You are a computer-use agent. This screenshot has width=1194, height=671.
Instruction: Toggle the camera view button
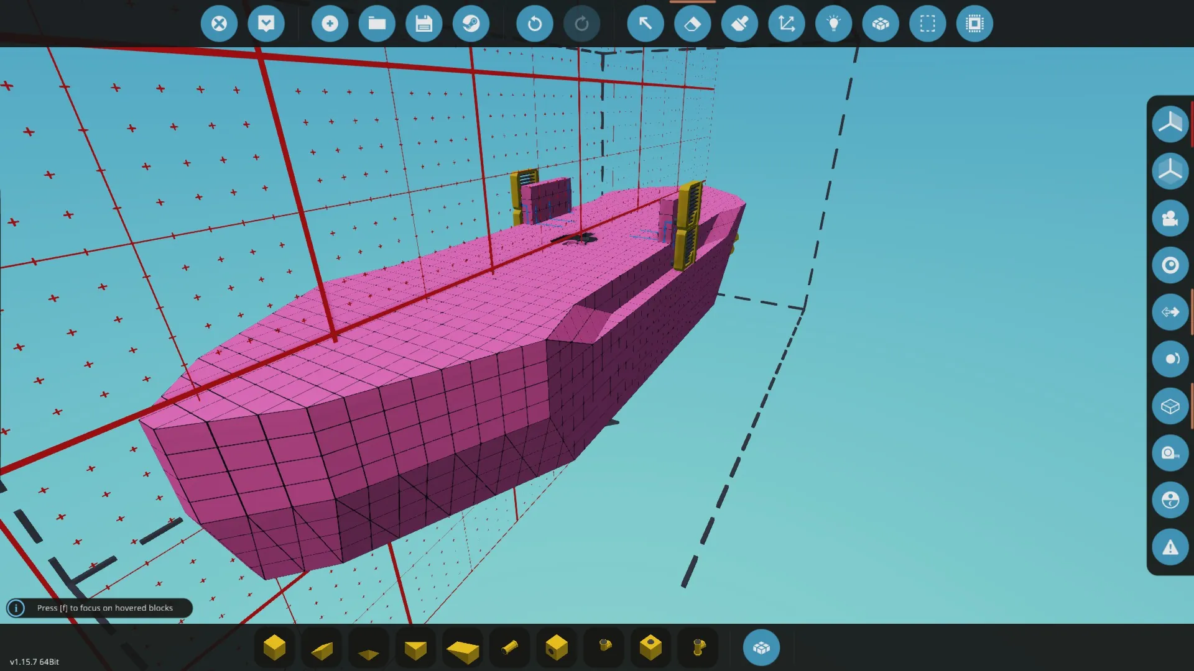pos(1170,218)
